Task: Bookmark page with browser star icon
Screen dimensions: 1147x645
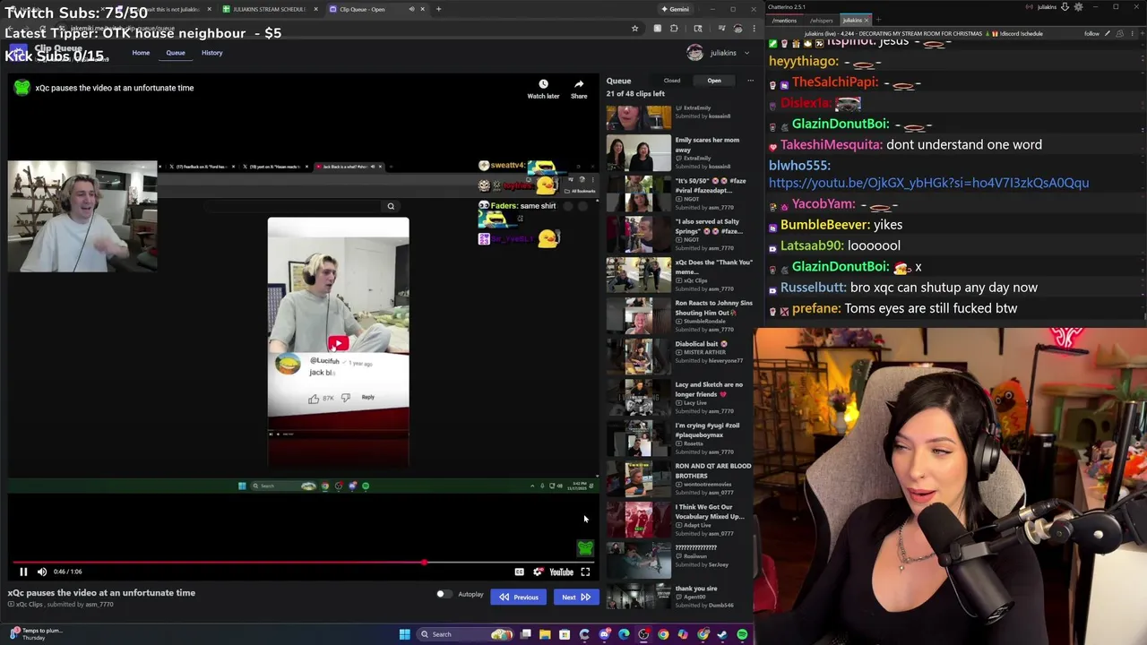Action: pos(634,29)
